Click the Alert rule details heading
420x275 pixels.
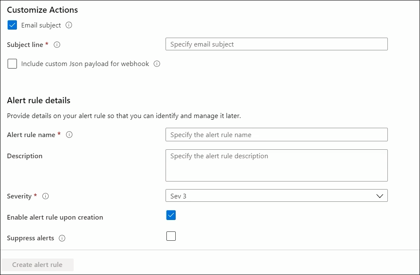[x=39, y=100]
